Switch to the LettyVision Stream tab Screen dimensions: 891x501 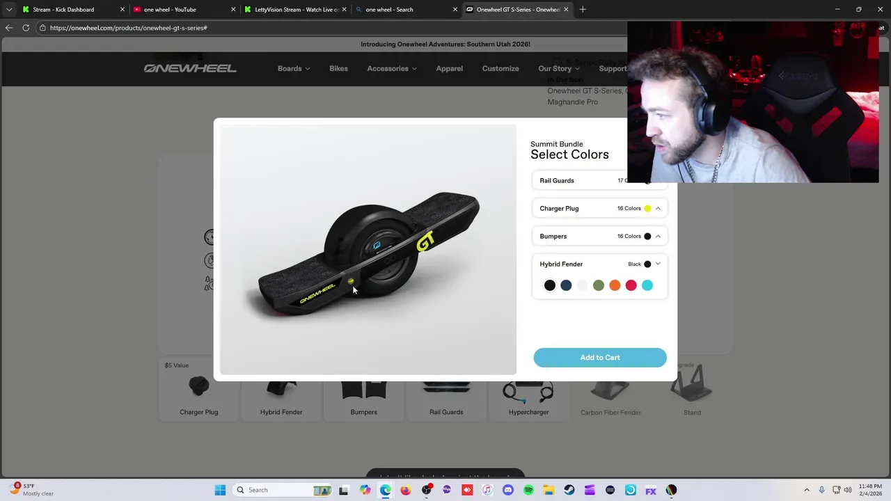pos(295,10)
